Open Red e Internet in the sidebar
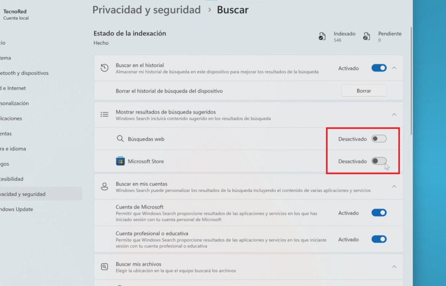The image size is (446, 286). [x=13, y=88]
